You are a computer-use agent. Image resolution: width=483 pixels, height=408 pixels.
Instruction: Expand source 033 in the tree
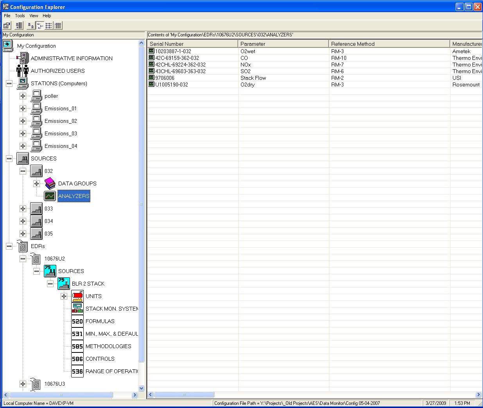23,208
